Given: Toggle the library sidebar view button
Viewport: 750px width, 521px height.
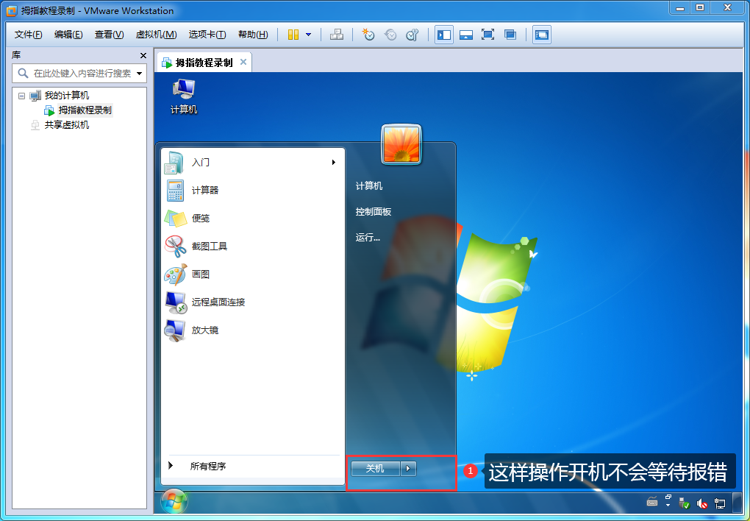Looking at the screenshot, I should pos(443,35).
